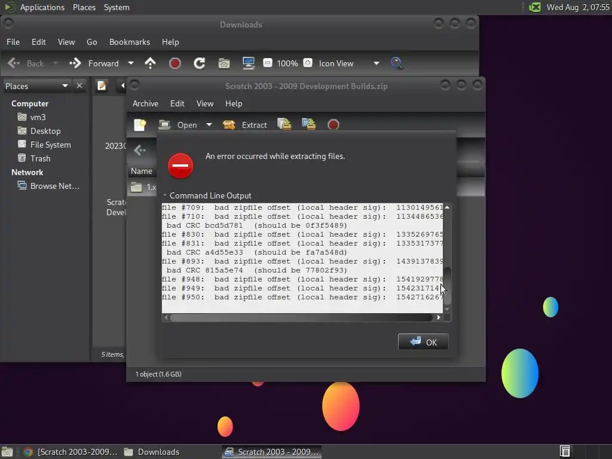Click the edit location pencil icon
The image size is (612, 459).
[x=102, y=85]
